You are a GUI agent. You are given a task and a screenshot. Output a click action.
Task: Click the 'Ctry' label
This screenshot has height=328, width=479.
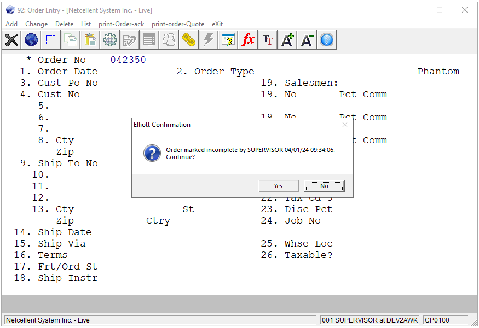tap(158, 221)
